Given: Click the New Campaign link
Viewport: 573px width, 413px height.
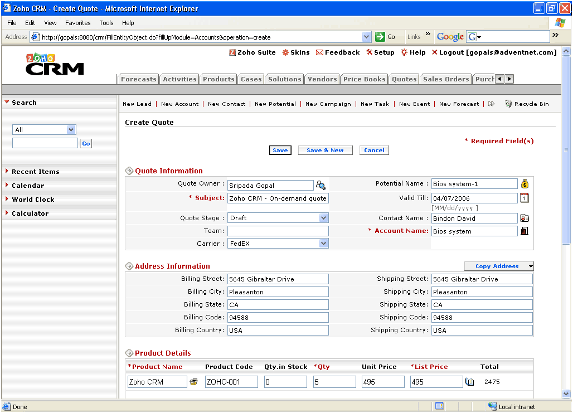Looking at the screenshot, I should [328, 104].
